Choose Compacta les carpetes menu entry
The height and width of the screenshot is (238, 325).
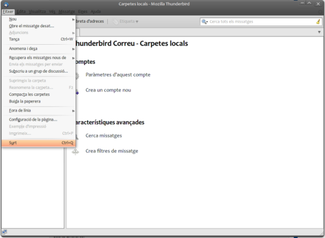tap(38, 95)
